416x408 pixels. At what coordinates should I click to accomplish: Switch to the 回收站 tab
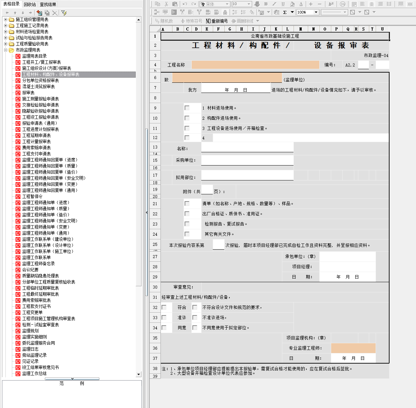(30, 4)
